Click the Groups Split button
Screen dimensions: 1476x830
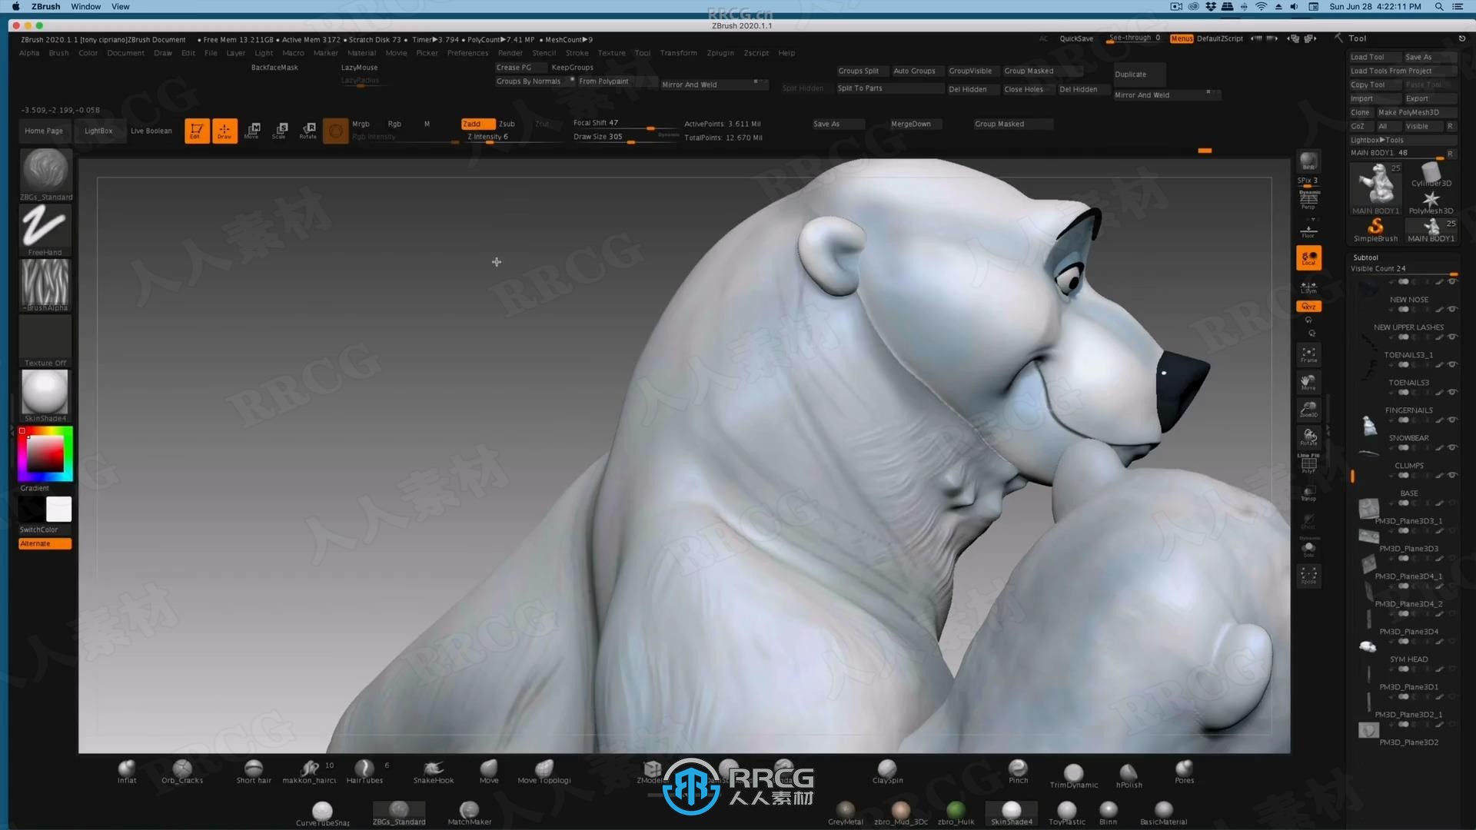pos(859,71)
